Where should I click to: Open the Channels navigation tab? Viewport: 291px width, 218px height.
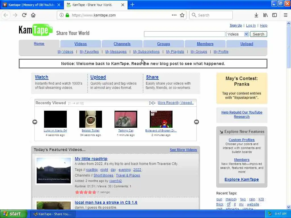[x=122, y=44]
